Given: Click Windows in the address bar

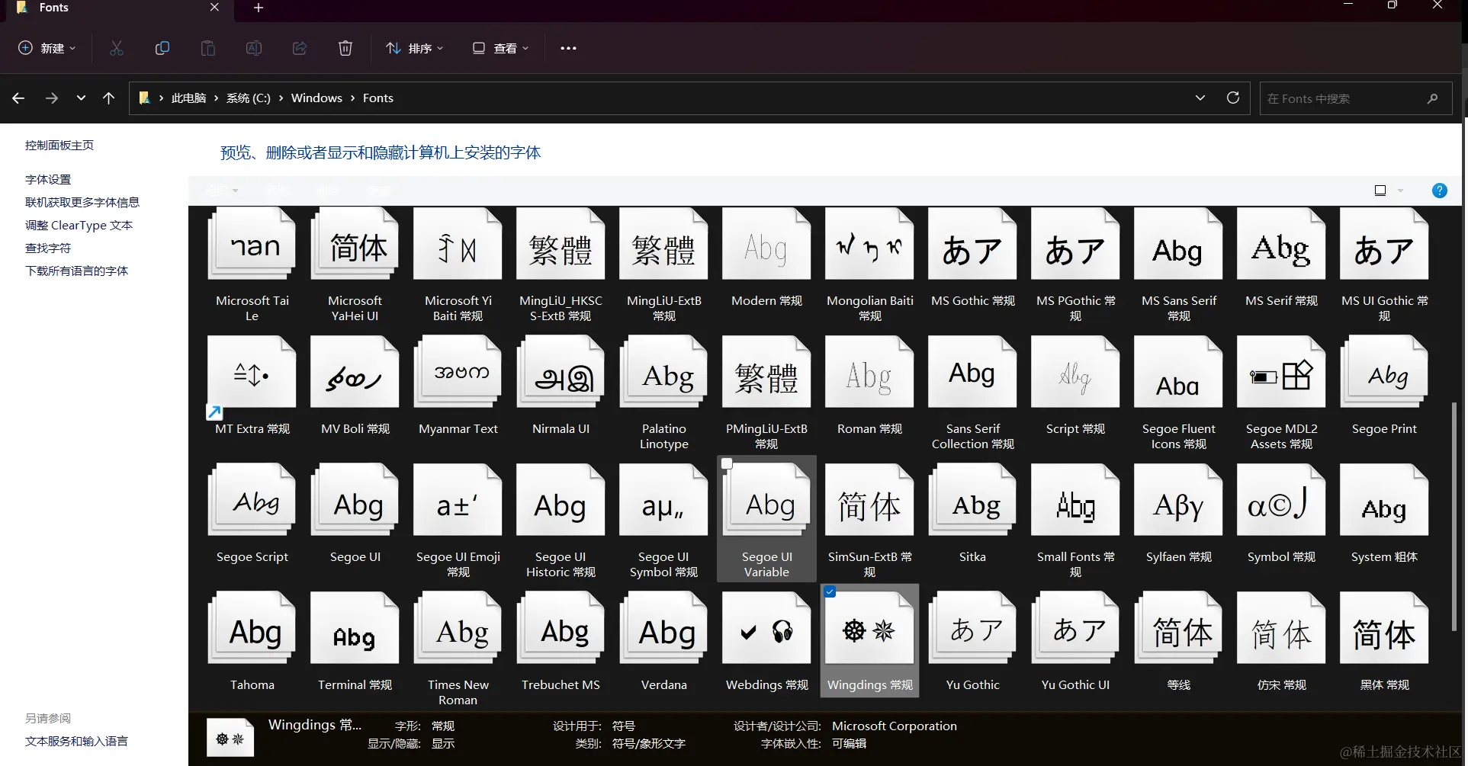Looking at the screenshot, I should click(x=316, y=98).
